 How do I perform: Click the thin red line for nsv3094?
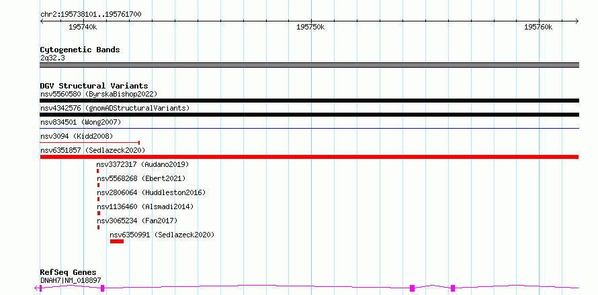[x=89, y=142]
